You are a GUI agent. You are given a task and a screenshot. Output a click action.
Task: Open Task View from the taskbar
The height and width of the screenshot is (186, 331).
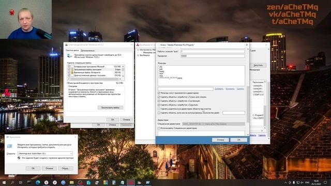point(21,182)
